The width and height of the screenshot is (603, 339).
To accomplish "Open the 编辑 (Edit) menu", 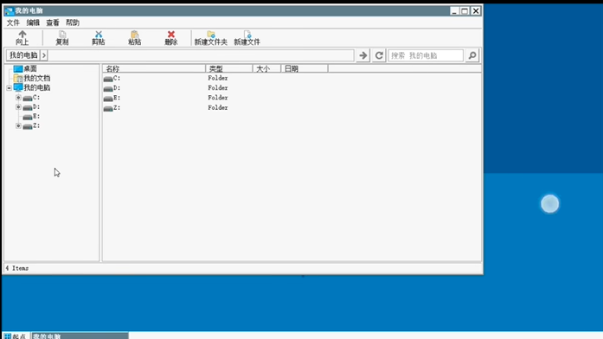I will pos(33,22).
